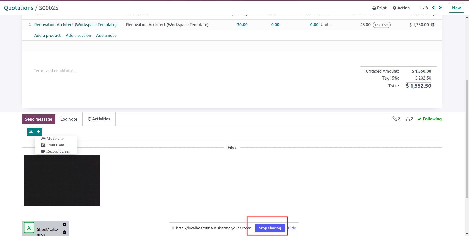This screenshot has height=236, width=469.
Task: Click the black screen recording preview
Action: [62, 181]
